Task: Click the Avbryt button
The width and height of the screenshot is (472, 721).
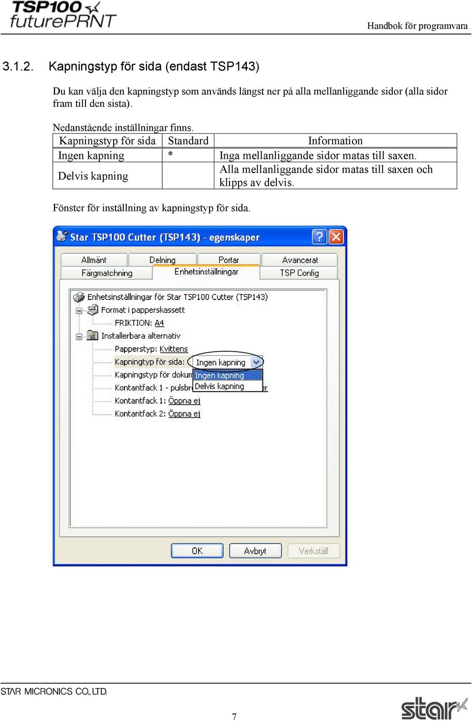Action: tap(255, 551)
